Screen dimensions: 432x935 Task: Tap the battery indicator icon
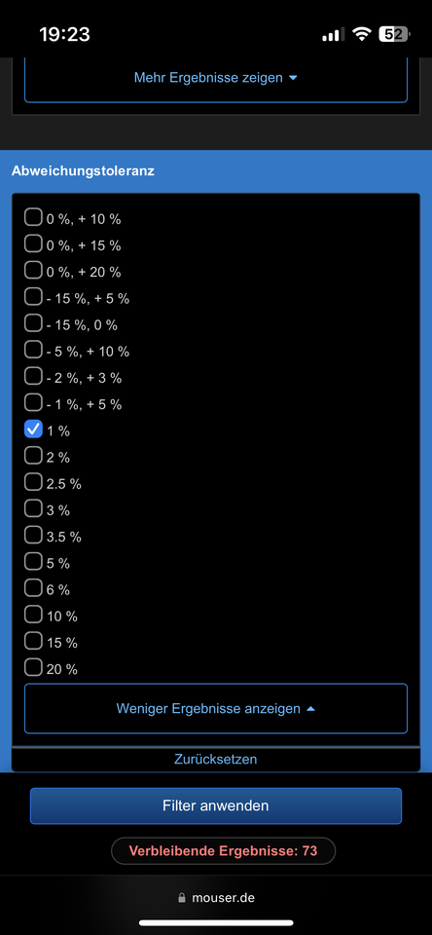[x=394, y=35]
